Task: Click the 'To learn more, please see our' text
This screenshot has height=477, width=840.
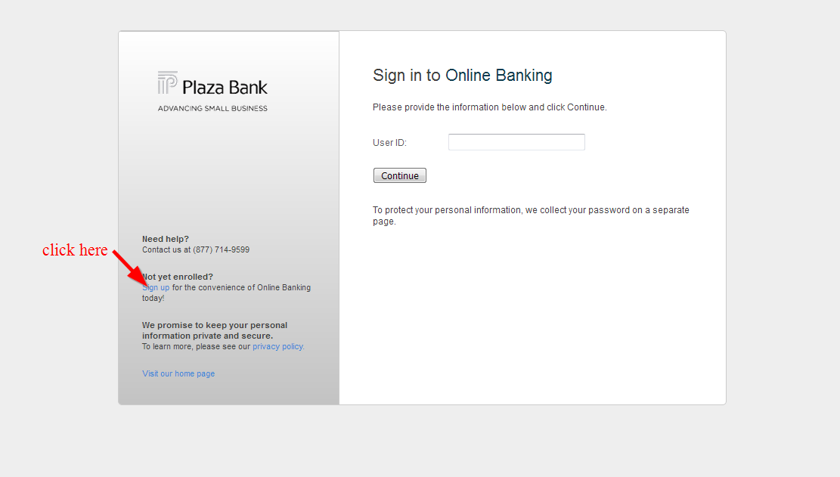Action: [196, 346]
